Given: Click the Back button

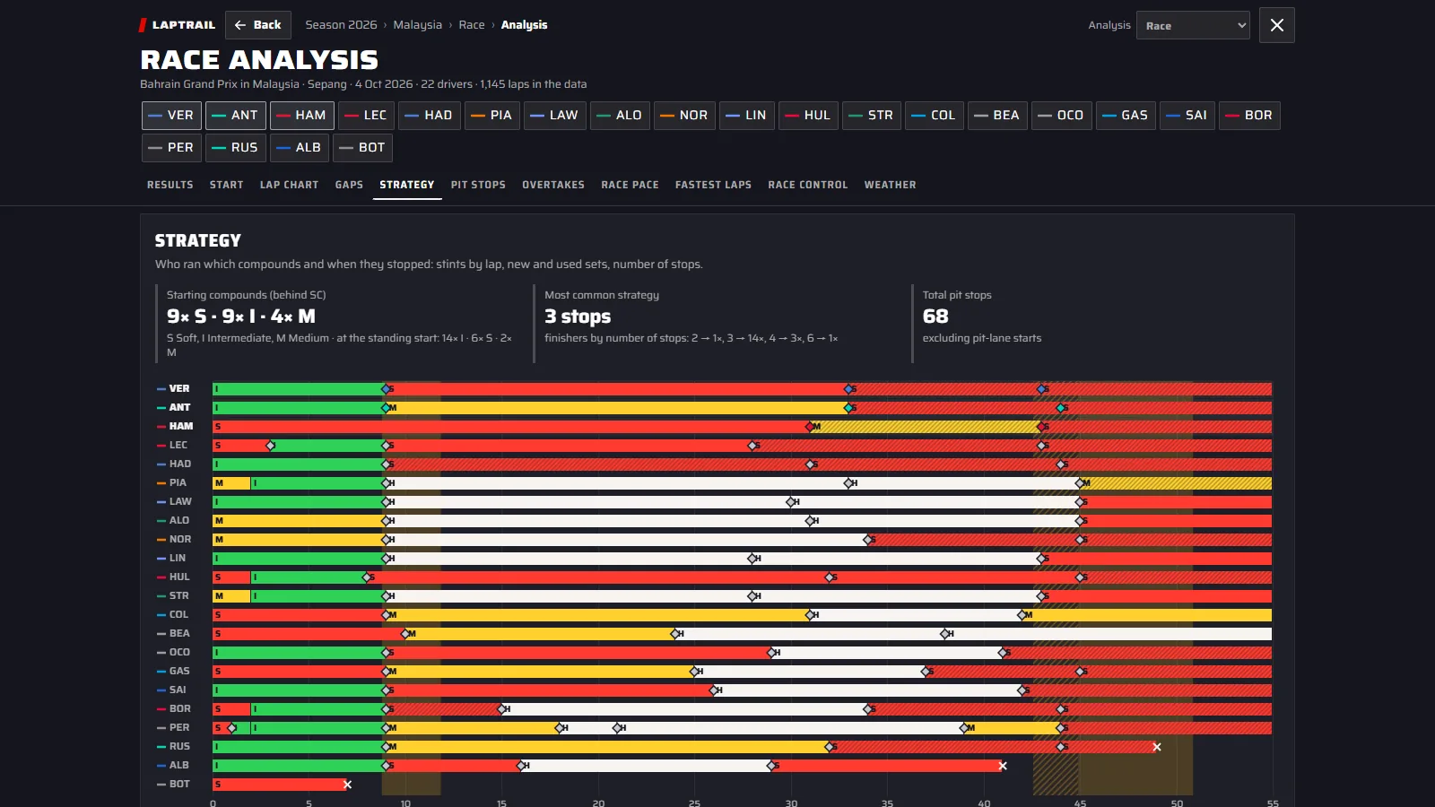Looking at the screenshot, I should (258, 25).
